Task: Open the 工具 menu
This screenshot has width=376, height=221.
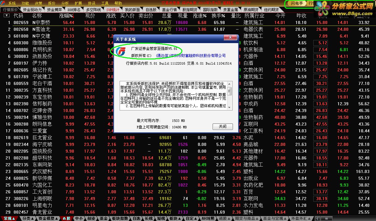Action: pyautogui.click(x=105, y=3)
